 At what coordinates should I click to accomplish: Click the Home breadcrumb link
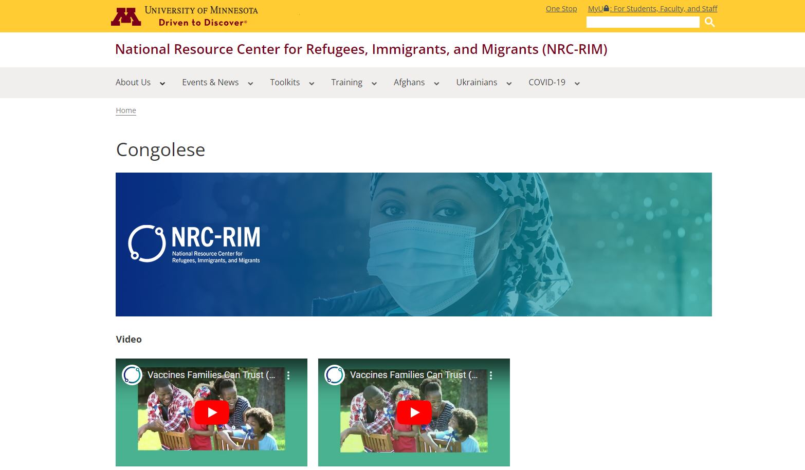point(126,110)
